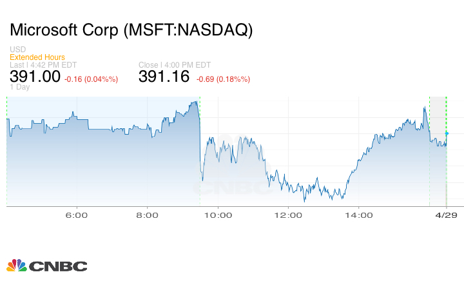This screenshot has height=290, width=464.
Task: Click the 6:00 time axis label
Action: (x=77, y=215)
